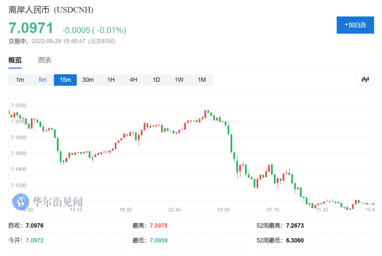Image resolution: width=382 pixels, height=256 pixels.
Task: Click the candlestick chart type icon
Action: point(365,79)
